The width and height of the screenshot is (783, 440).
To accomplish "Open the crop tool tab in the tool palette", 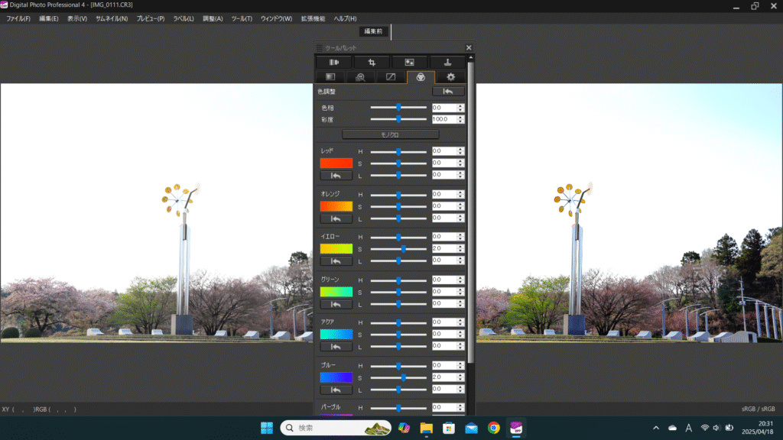I will [x=372, y=62].
